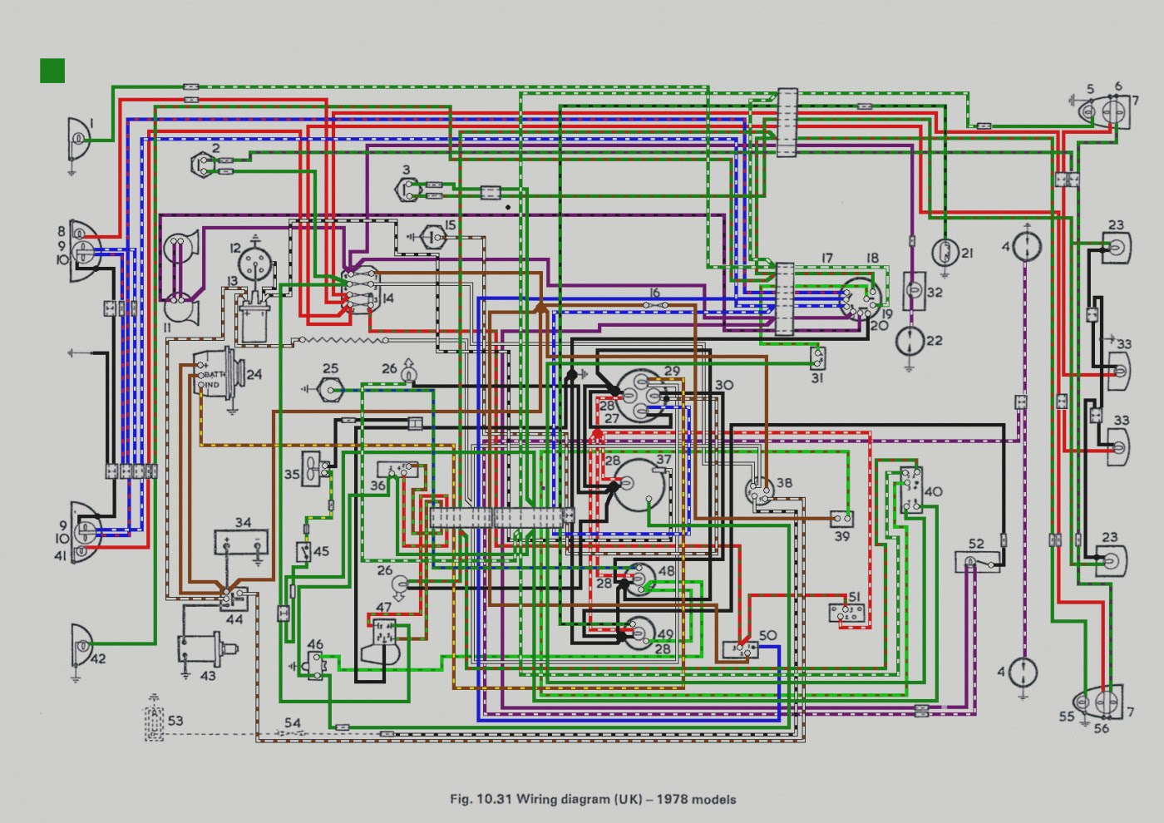Screen dimensions: 1164x823
Task: Select the lamp symbol numbered 21
Action: point(945,252)
